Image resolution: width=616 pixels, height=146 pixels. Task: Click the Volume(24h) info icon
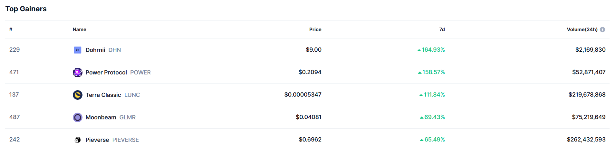[x=602, y=30]
